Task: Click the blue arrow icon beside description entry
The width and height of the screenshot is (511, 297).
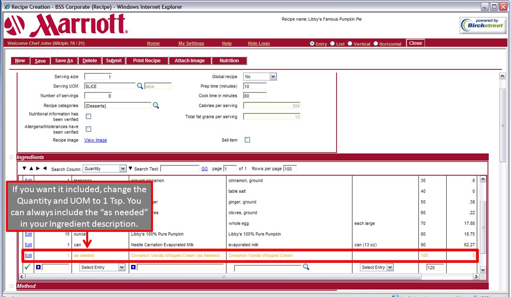Action: (x=134, y=267)
